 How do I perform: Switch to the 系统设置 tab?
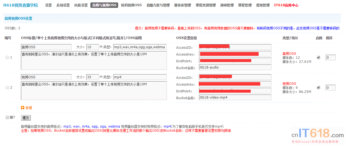tap(63, 5)
